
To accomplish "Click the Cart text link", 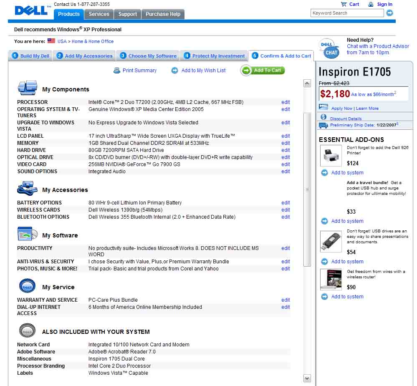I will pyautogui.click(x=354, y=4).
